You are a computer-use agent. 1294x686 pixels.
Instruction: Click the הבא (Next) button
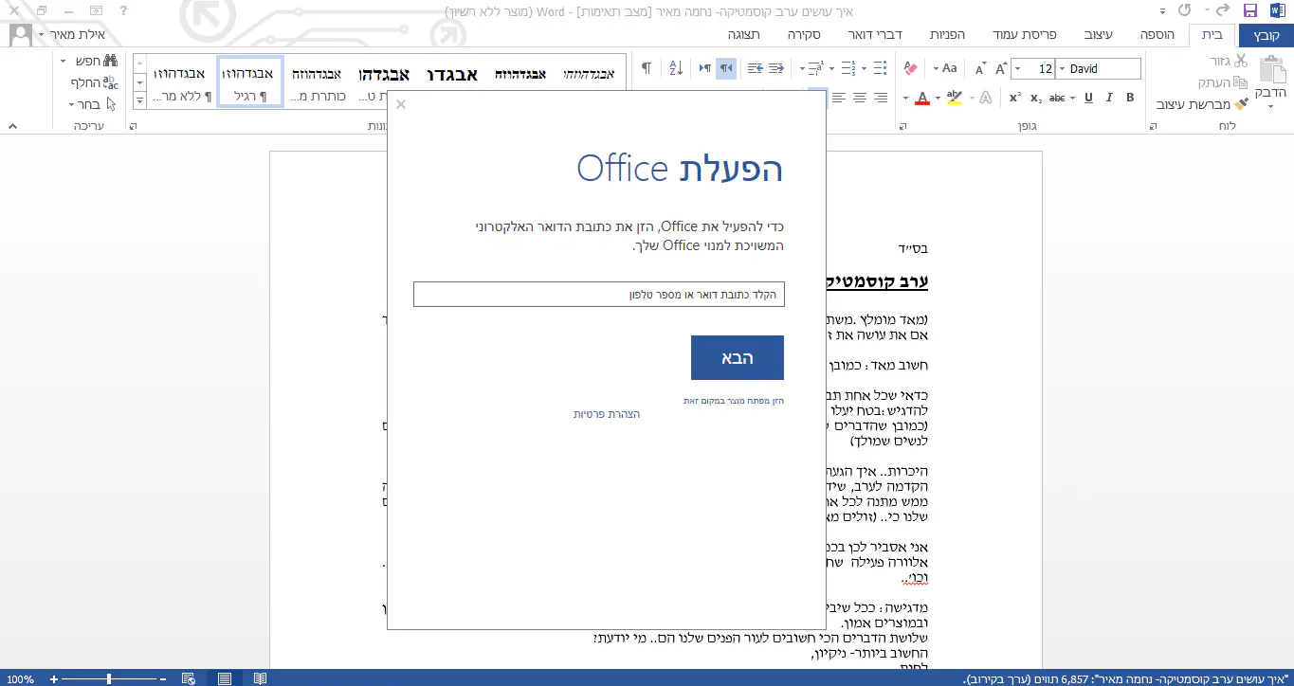737,357
